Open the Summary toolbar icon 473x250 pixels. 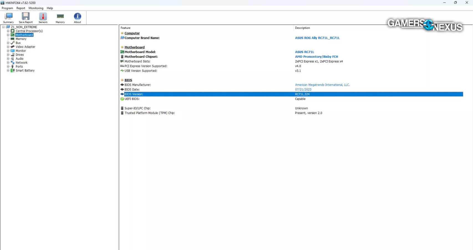coord(8,18)
